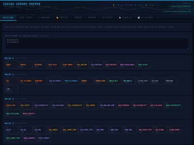The image size is (194, 145).
Task: Open the GUT_IS_UDDER gene tile
Action: [26, 81]
